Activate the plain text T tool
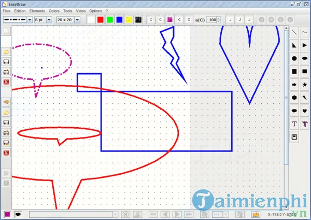 294,124
